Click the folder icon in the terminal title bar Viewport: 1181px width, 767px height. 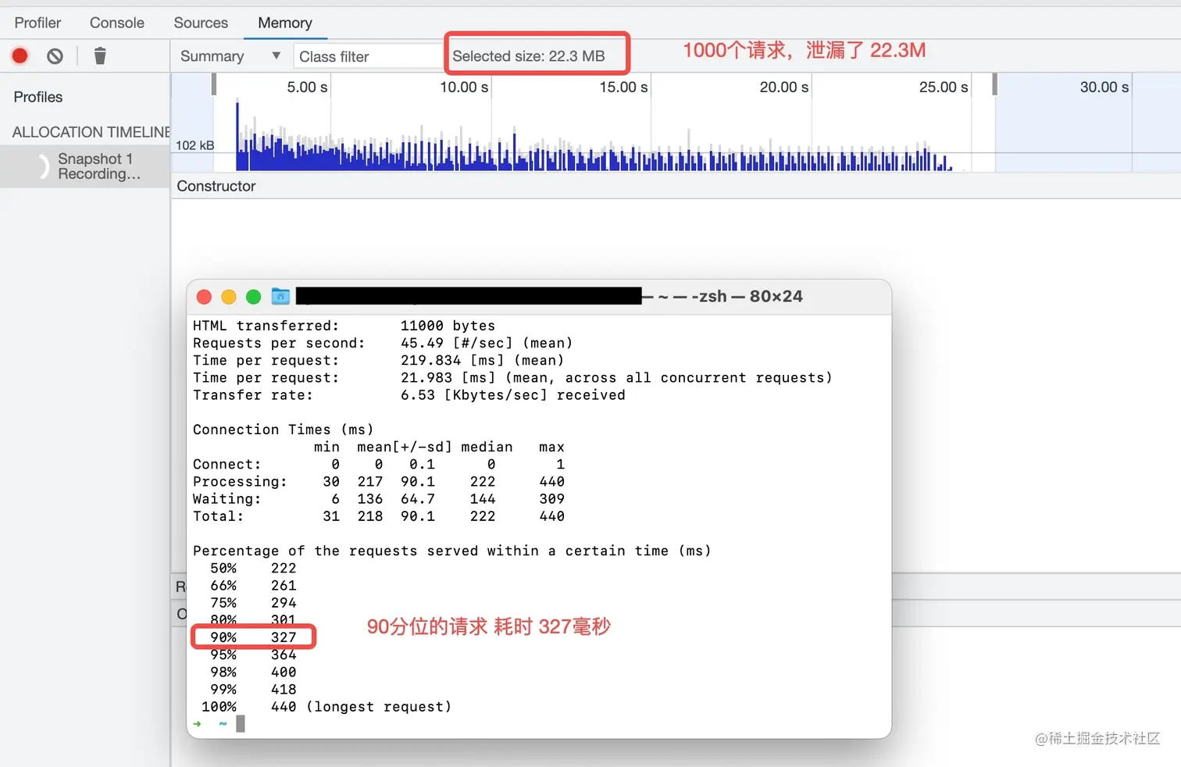click(280, 296)
